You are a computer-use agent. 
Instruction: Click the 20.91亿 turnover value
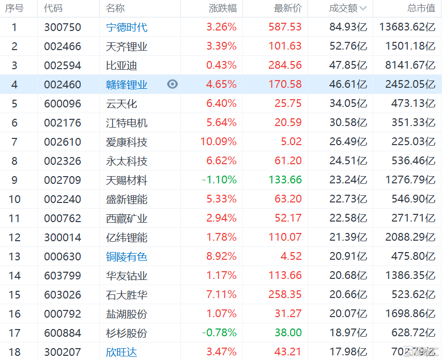(348, 256)
